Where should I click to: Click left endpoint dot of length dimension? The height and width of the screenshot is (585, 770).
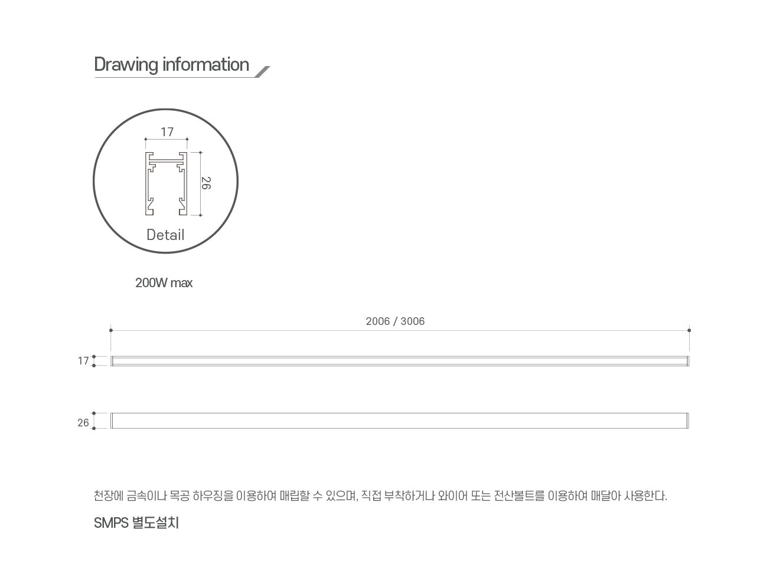click(111, 330)
